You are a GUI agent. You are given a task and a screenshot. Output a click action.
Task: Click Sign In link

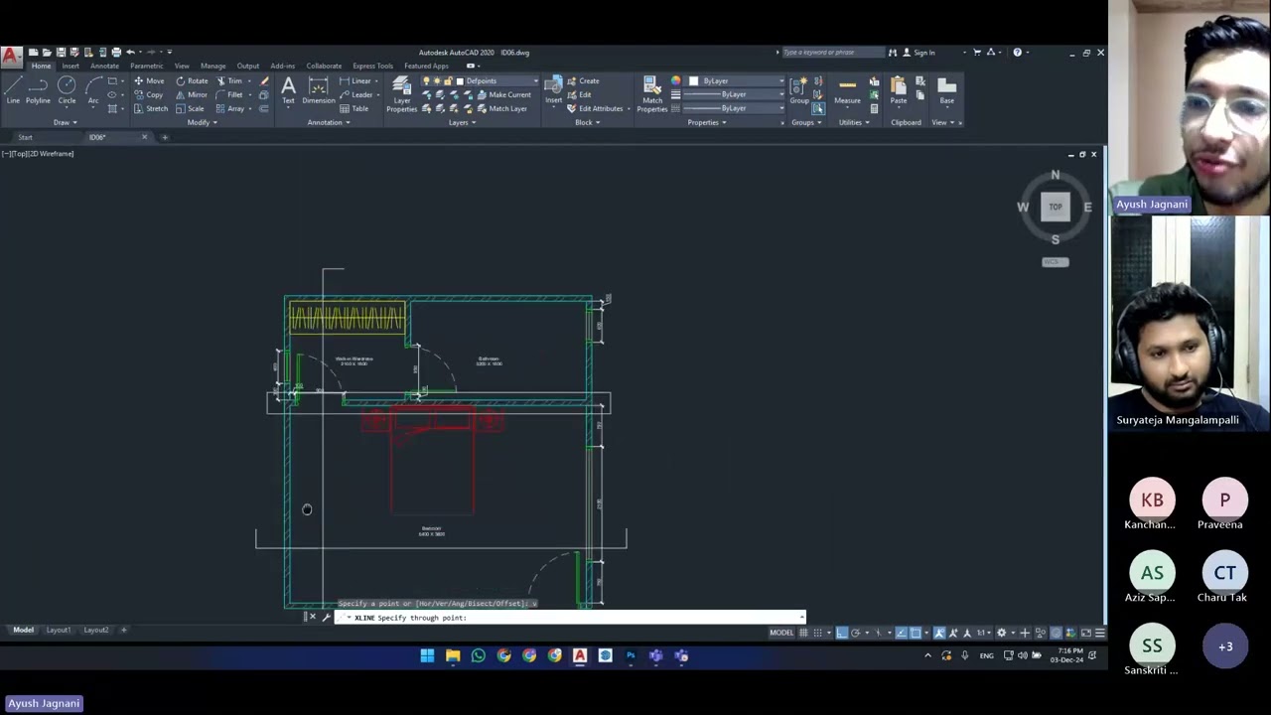pos(919,53)
